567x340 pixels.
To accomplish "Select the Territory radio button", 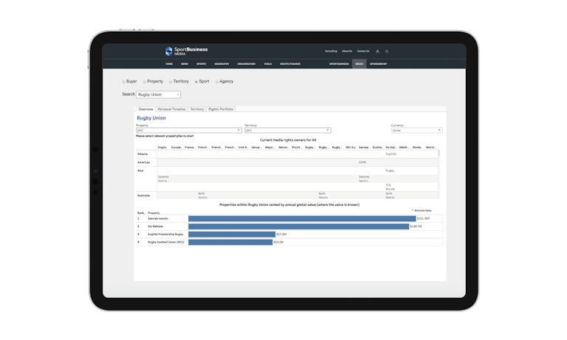I will pyautogui.click(x=171, y=82).
